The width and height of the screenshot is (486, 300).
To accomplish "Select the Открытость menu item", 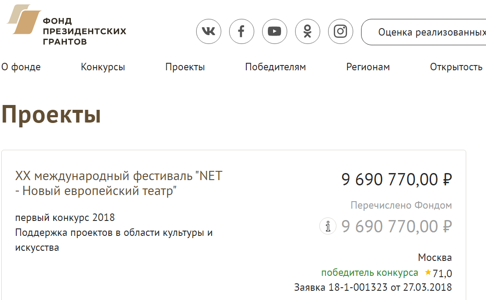I will [456, 67].
